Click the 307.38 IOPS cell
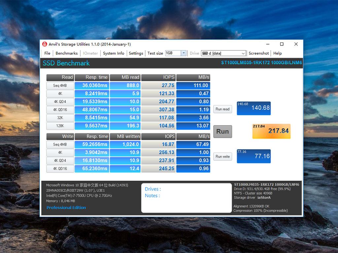Screen dimensions: 338x253 [x=158, y=110]
